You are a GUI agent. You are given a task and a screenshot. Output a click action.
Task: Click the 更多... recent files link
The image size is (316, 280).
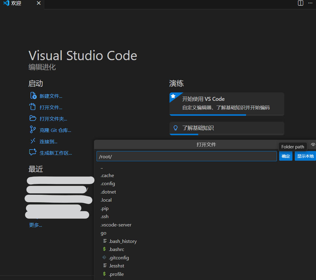tap(35, 225)
